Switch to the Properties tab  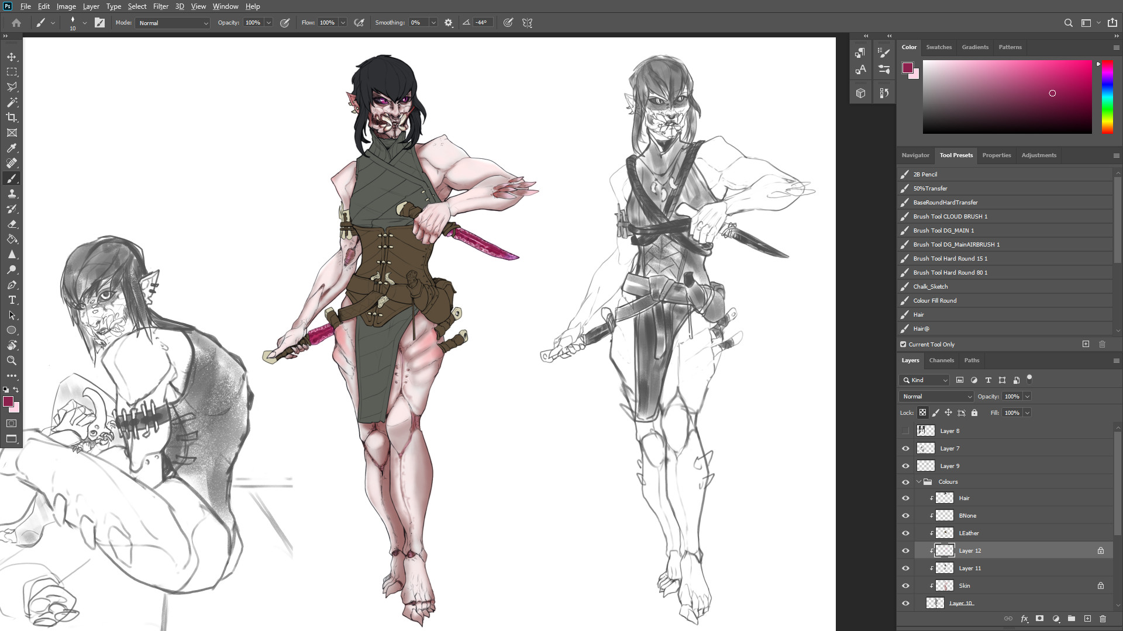pyautogui.click(x=997, y=155)
